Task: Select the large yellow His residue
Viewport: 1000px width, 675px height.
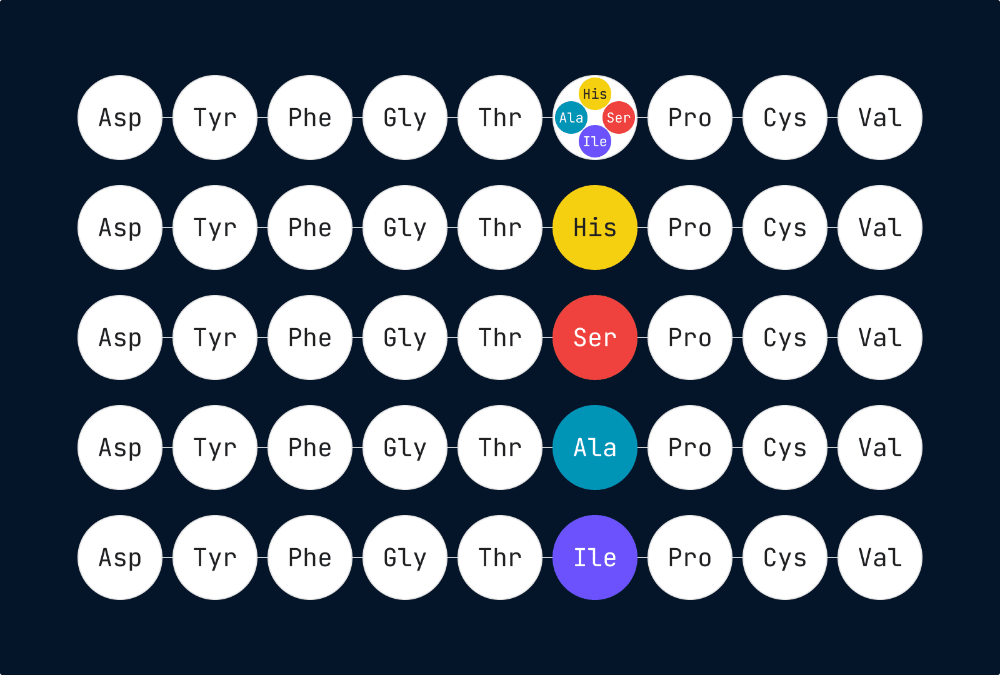Action: [x=595, y=227]
